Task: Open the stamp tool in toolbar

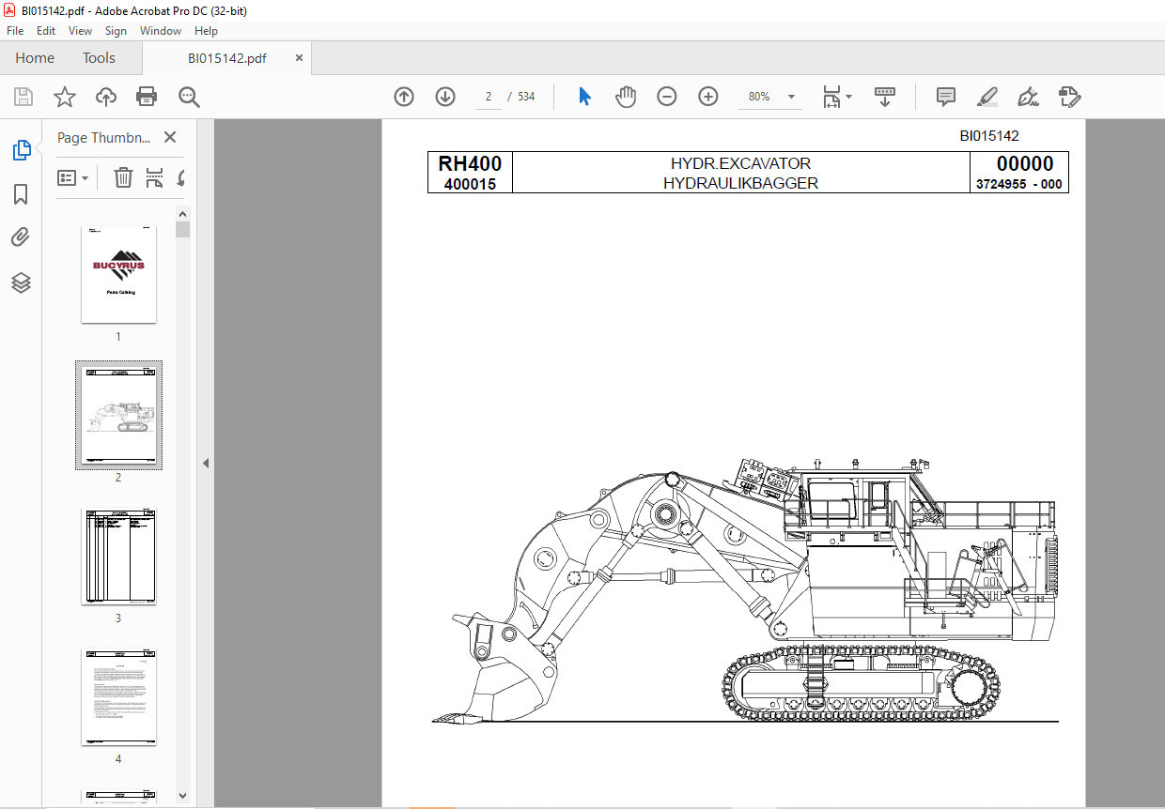Action: pos(1069,97)
